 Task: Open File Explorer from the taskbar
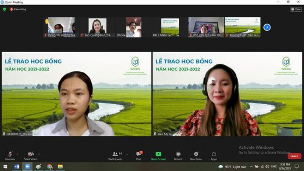tap(60, 167)
